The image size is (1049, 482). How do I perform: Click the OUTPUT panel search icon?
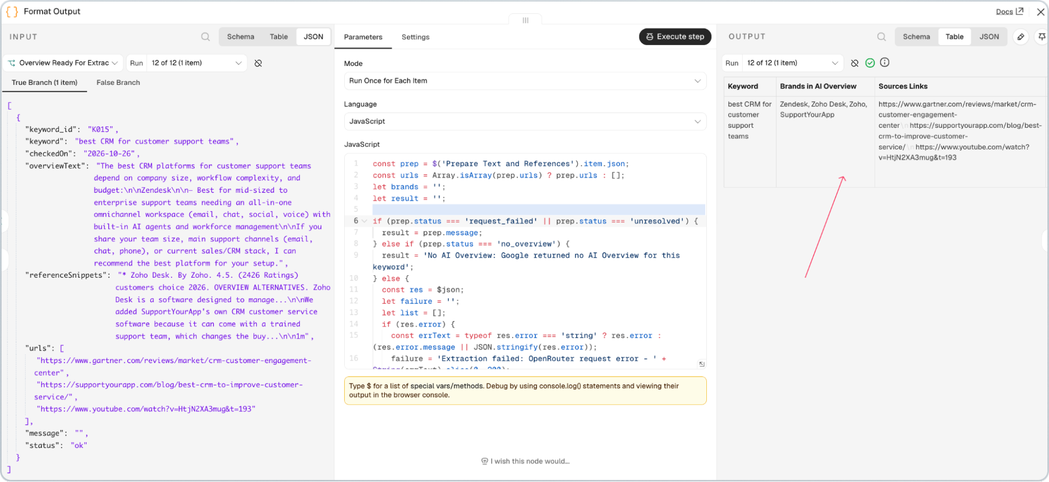click(882, 37)
